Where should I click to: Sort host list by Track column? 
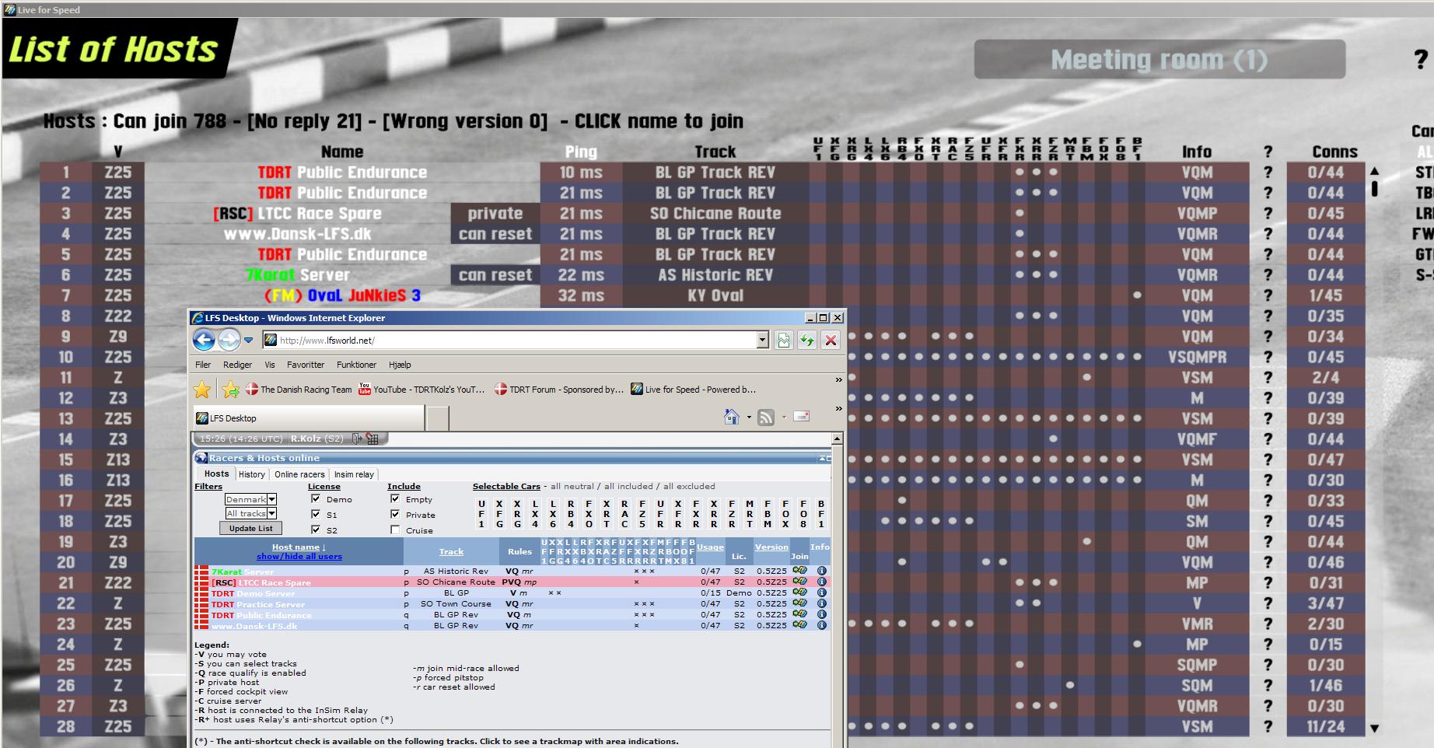point(451,552)
